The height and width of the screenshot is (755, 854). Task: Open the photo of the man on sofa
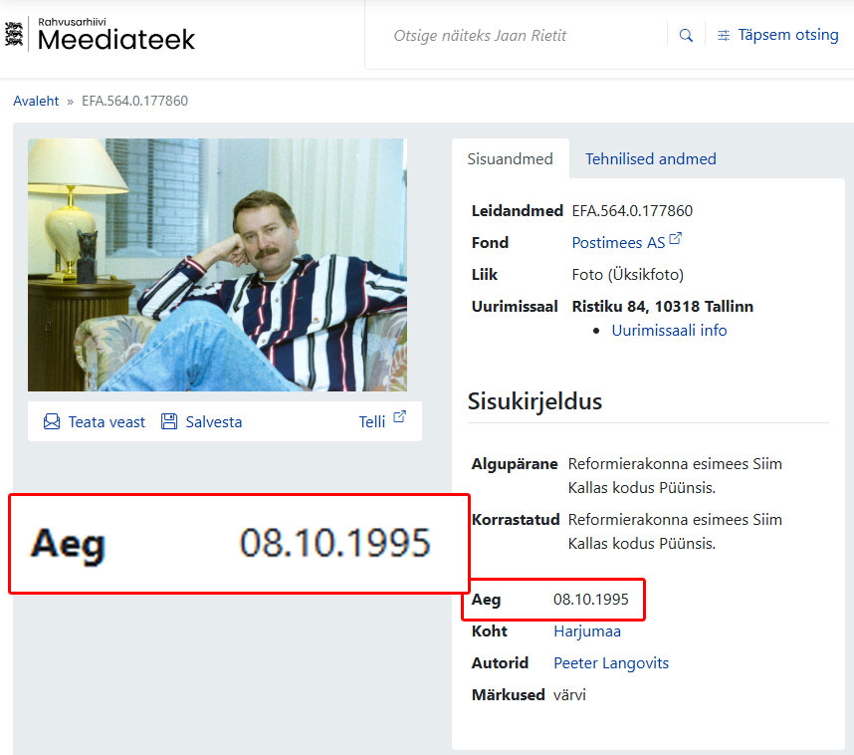(217, 265)
